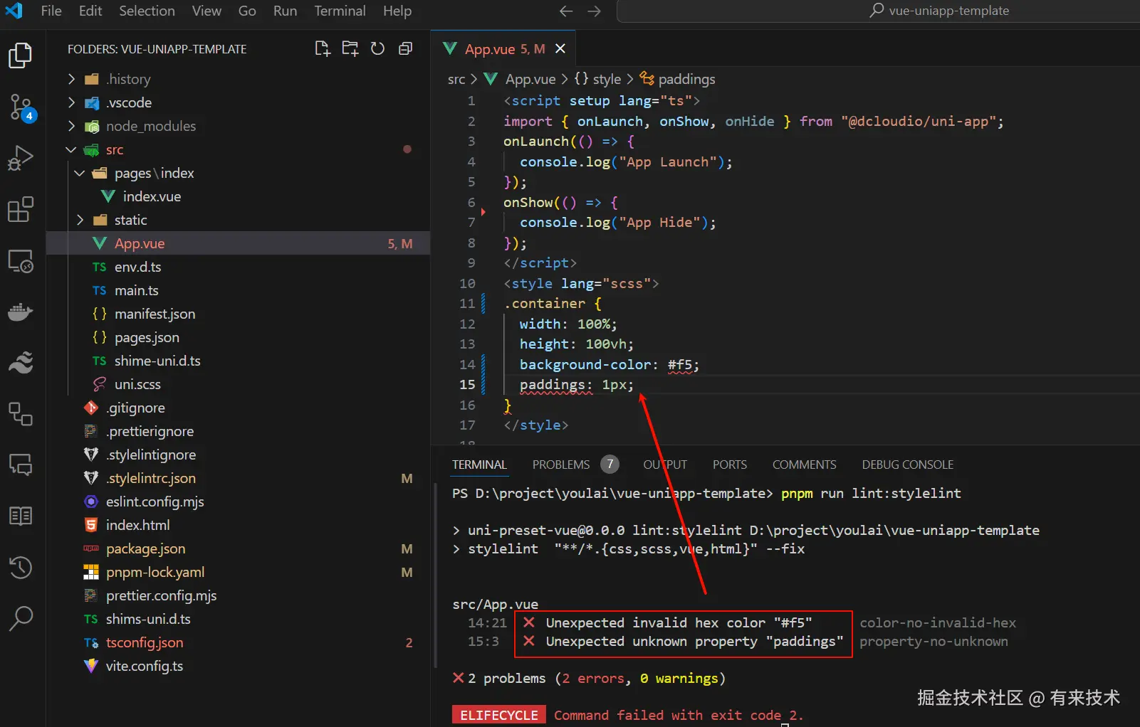Collapse all folders in explorer

pyautogui.click(x=405, y=48)
